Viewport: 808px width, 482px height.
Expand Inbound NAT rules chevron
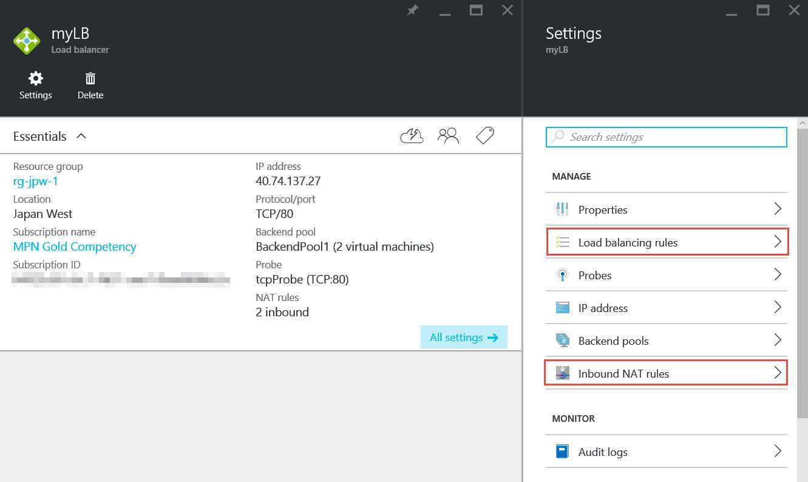[778, 373]
